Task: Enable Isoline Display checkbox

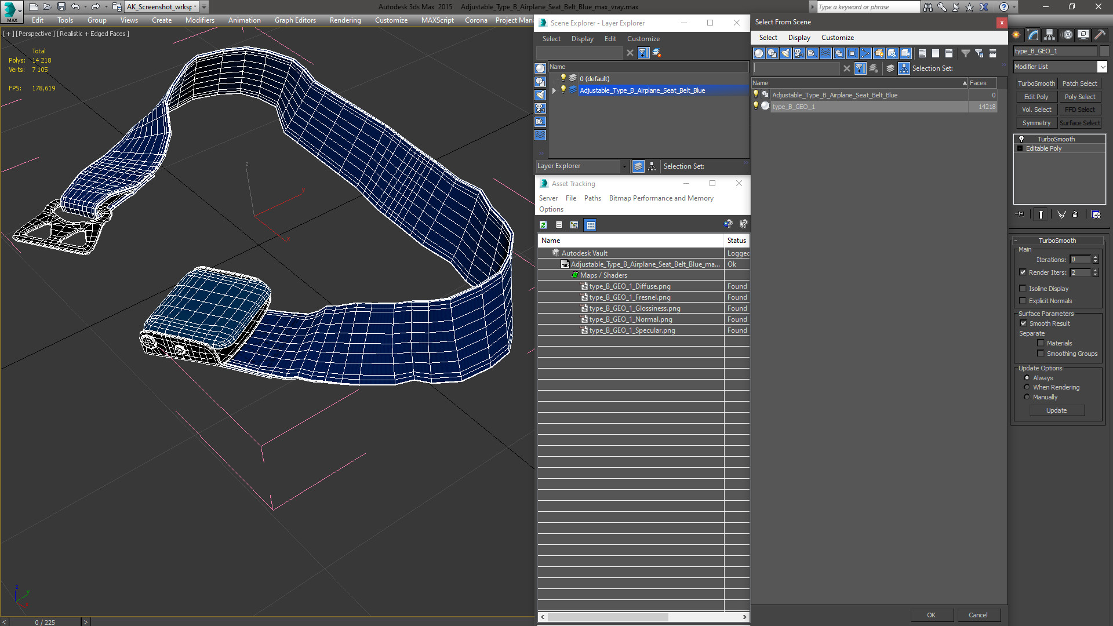Action: [1023, 289]
